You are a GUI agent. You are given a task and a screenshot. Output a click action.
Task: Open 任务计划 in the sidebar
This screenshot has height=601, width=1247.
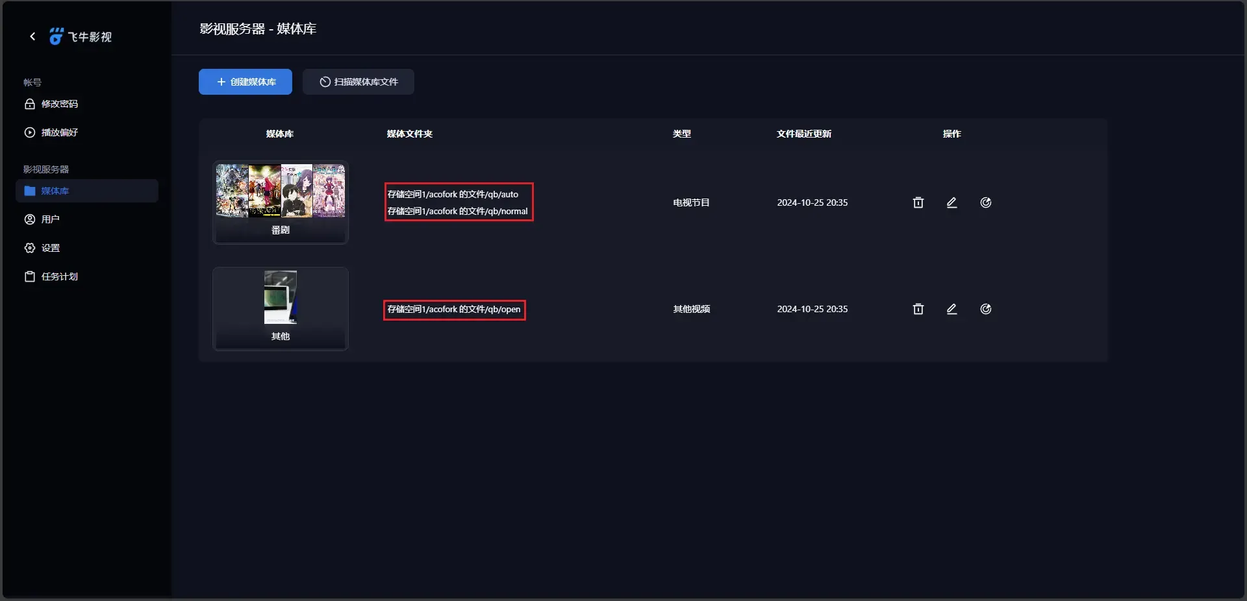coord(59,276)
